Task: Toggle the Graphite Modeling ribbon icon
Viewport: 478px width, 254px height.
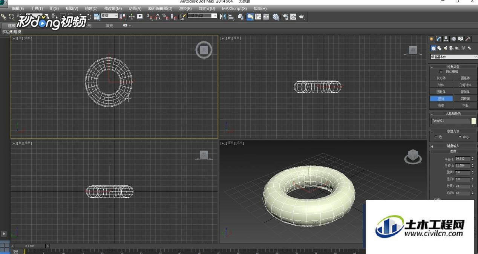Action: pyautogui.click(x=250, y=17)
